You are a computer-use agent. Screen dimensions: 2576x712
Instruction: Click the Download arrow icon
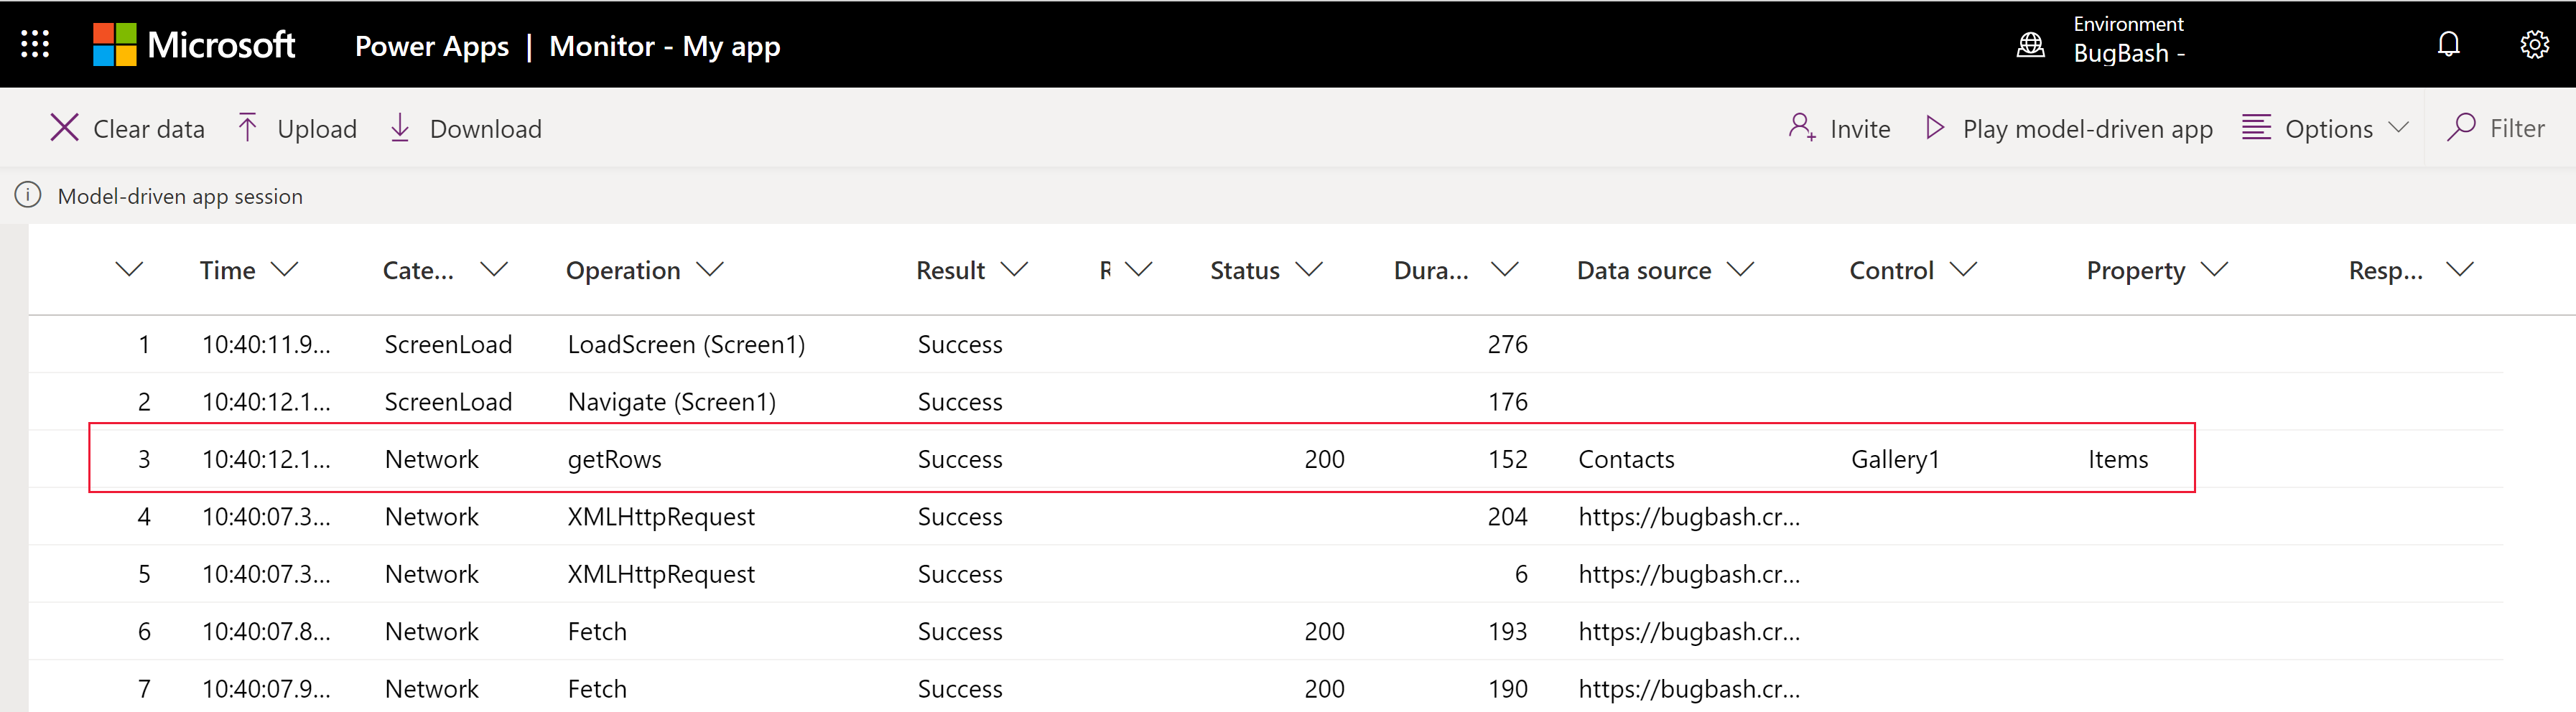pos(400,128)
